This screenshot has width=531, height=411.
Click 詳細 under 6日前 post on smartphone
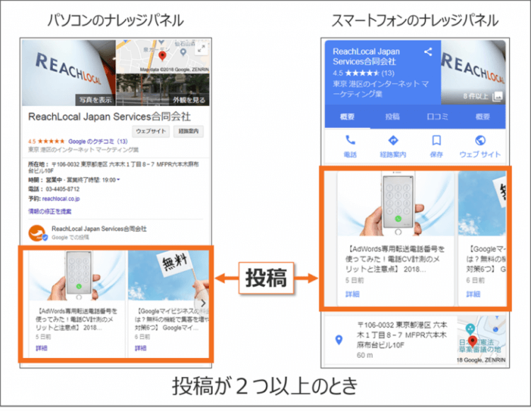click(x=474, y=294)
